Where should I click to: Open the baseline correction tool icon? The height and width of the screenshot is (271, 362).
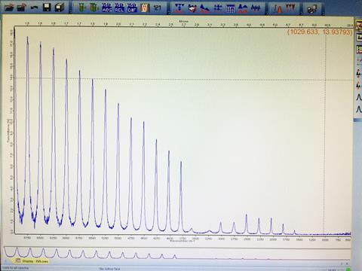[x=205, y=8]
